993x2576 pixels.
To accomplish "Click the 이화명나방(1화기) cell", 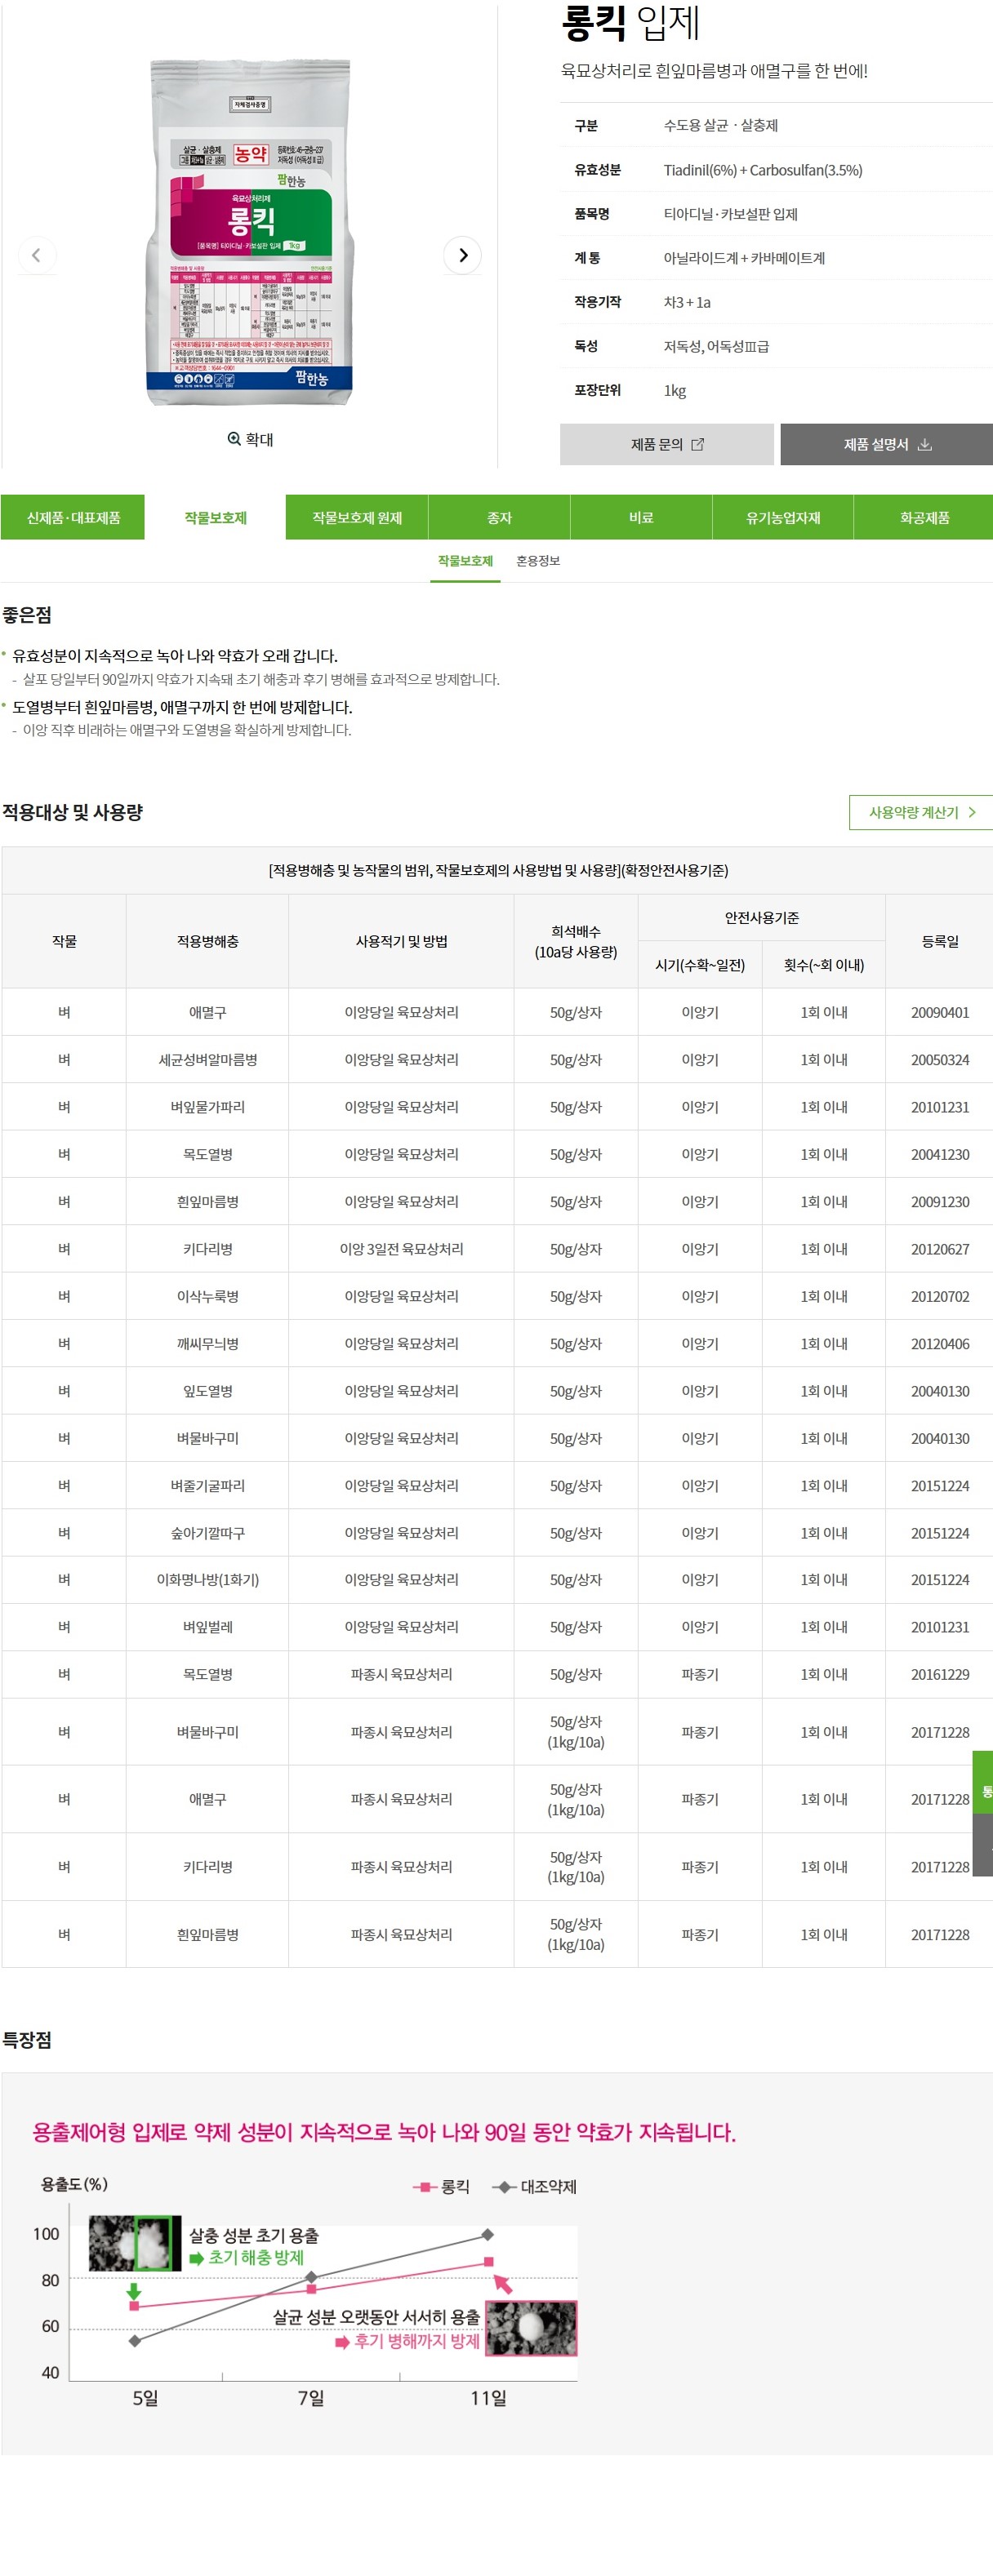I will tap(207, 1580).
